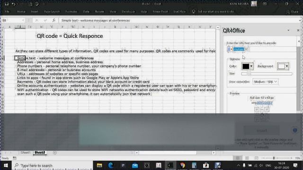The image size is (303, 170).
Task: Switch to Page Layout view in status bar
Action: click(x=247, y=158)
